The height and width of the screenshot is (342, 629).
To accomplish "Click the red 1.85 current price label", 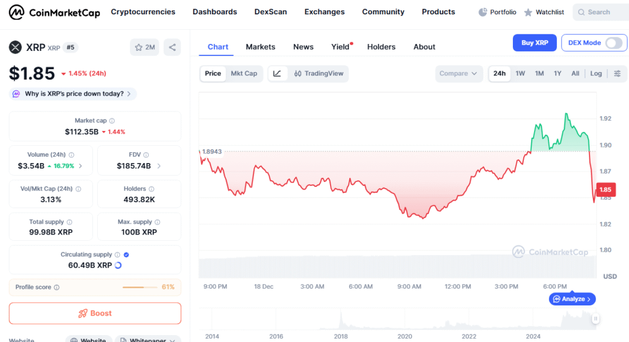I will point(606,190).
